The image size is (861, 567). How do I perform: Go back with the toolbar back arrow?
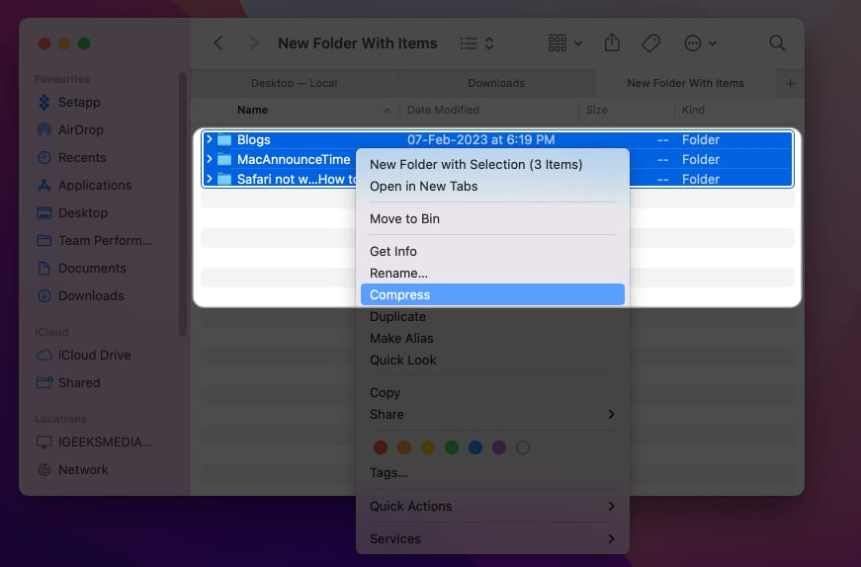[218, 42]
